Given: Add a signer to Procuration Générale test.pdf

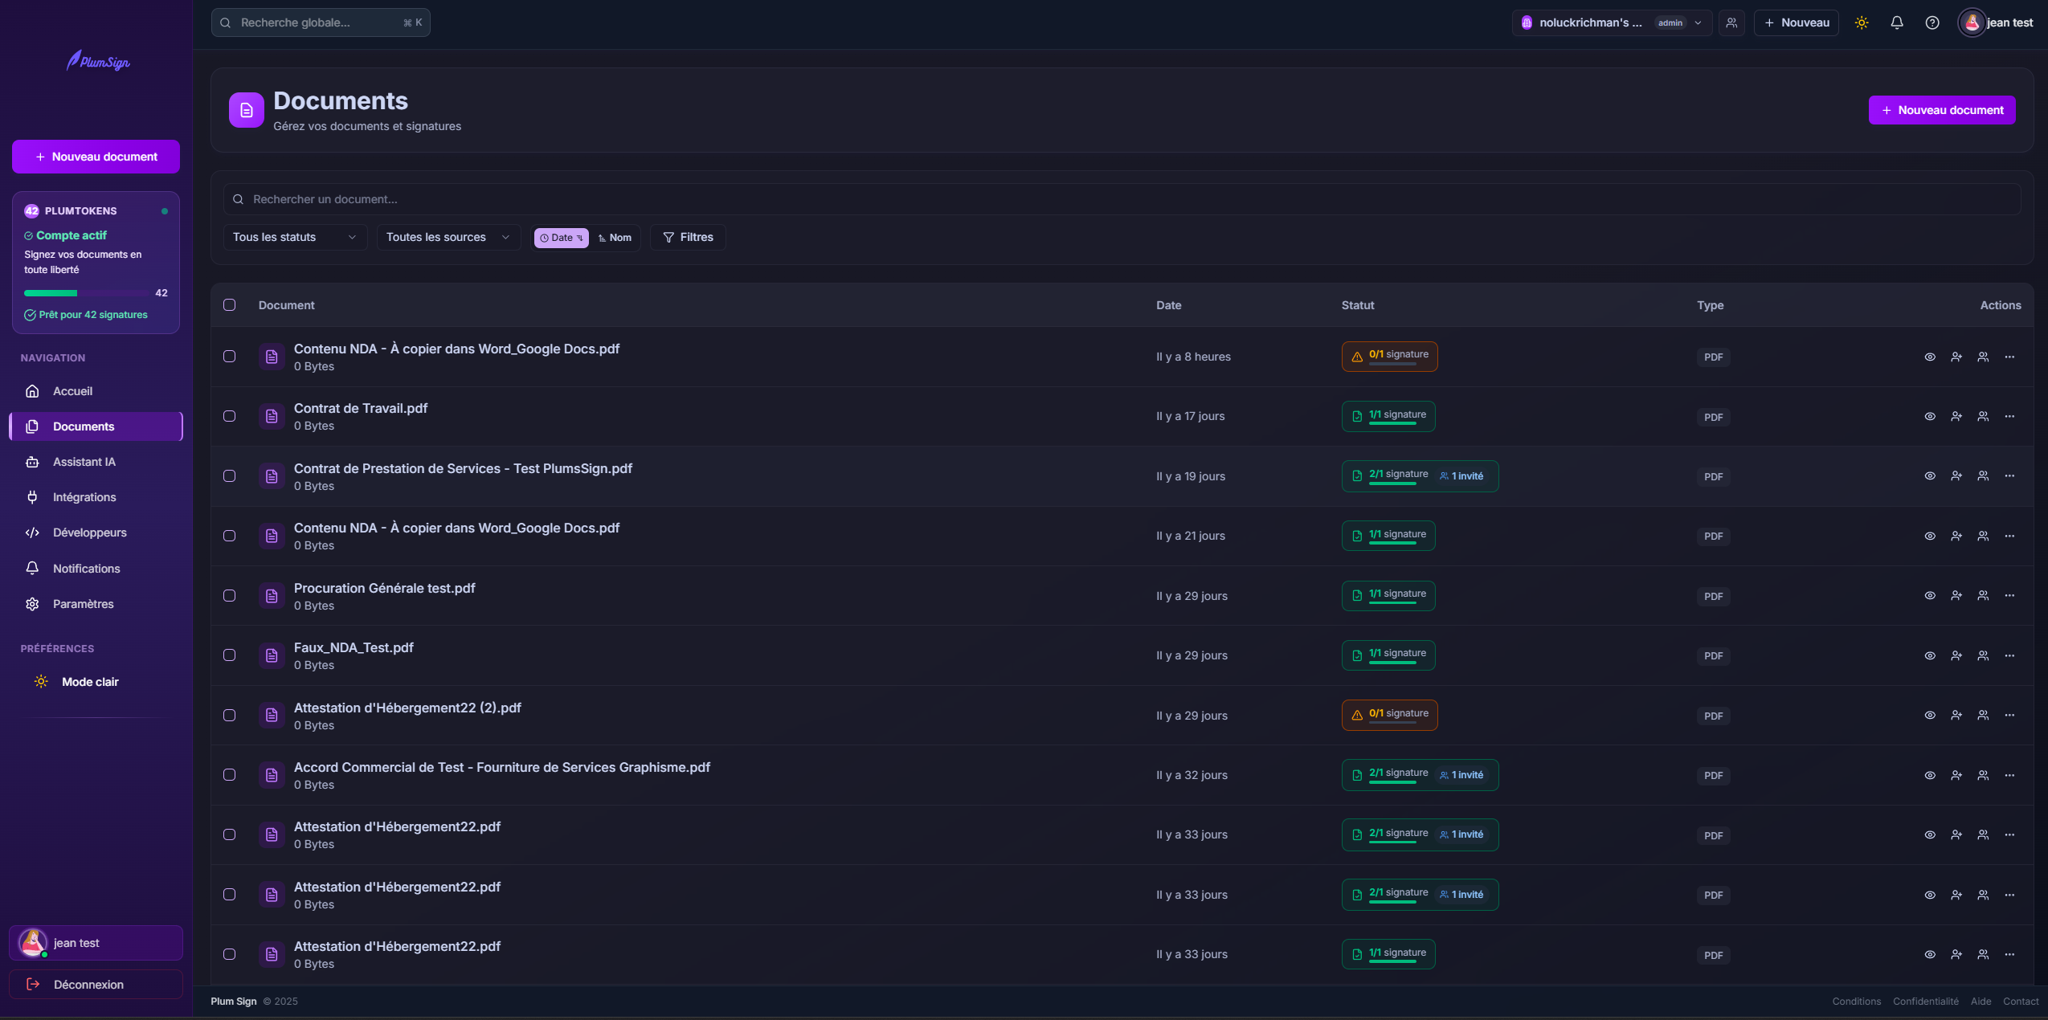Looking at the screenshot, I should coord(1956,596).
